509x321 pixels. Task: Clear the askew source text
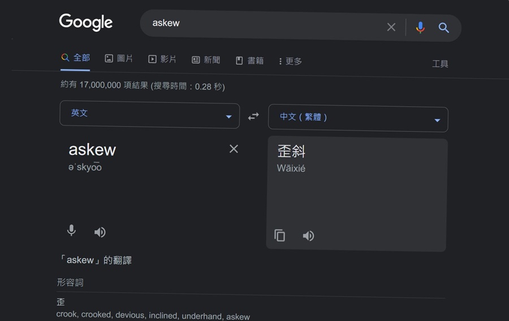coord(234,149)
